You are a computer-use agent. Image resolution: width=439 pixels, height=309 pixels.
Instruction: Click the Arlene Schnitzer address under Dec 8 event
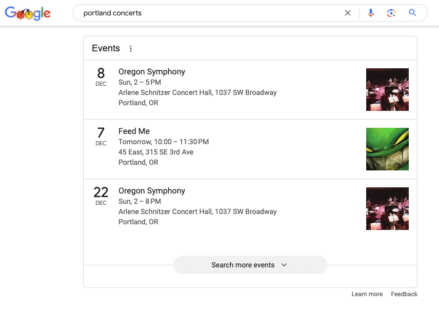[197, 93]
